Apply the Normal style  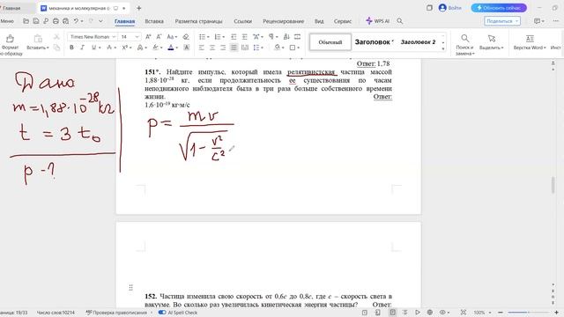[330, 42]
